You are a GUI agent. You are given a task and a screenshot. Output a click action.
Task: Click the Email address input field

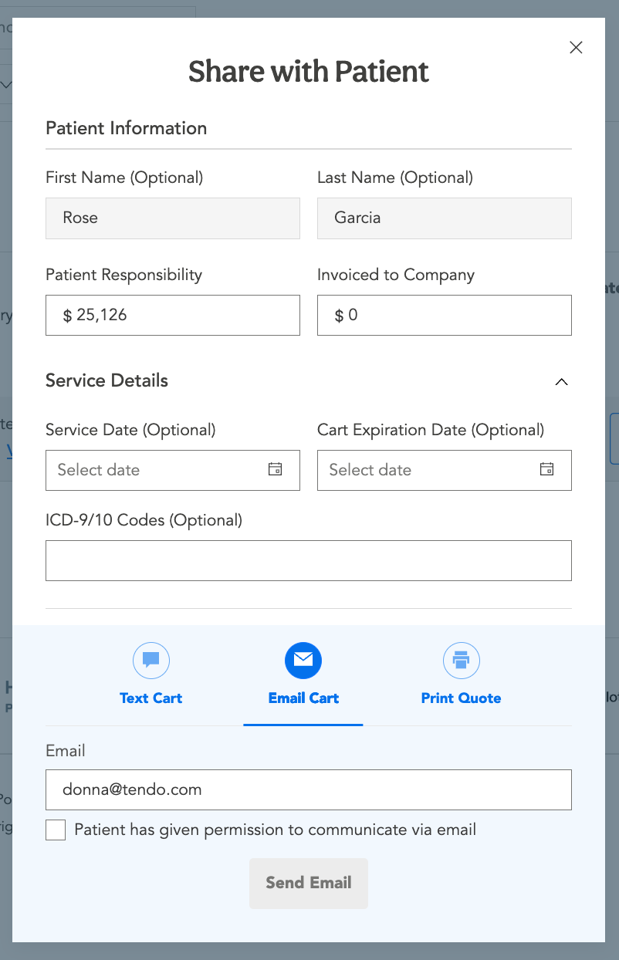click(309, 789)
